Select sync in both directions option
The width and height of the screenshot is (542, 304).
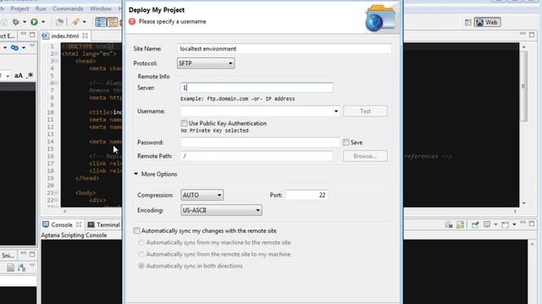(x=141, y=266)
